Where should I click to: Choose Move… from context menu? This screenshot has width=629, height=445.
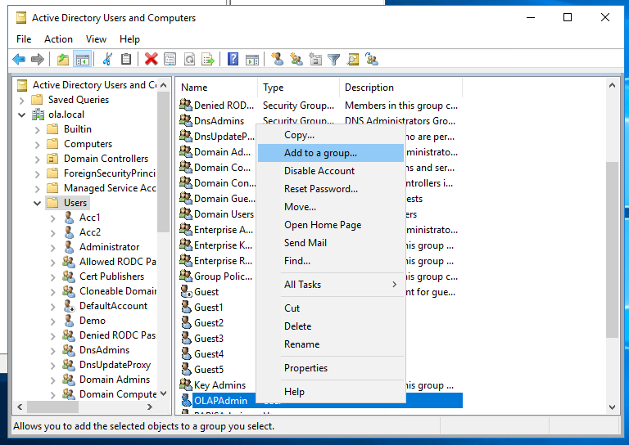point(330,207)
